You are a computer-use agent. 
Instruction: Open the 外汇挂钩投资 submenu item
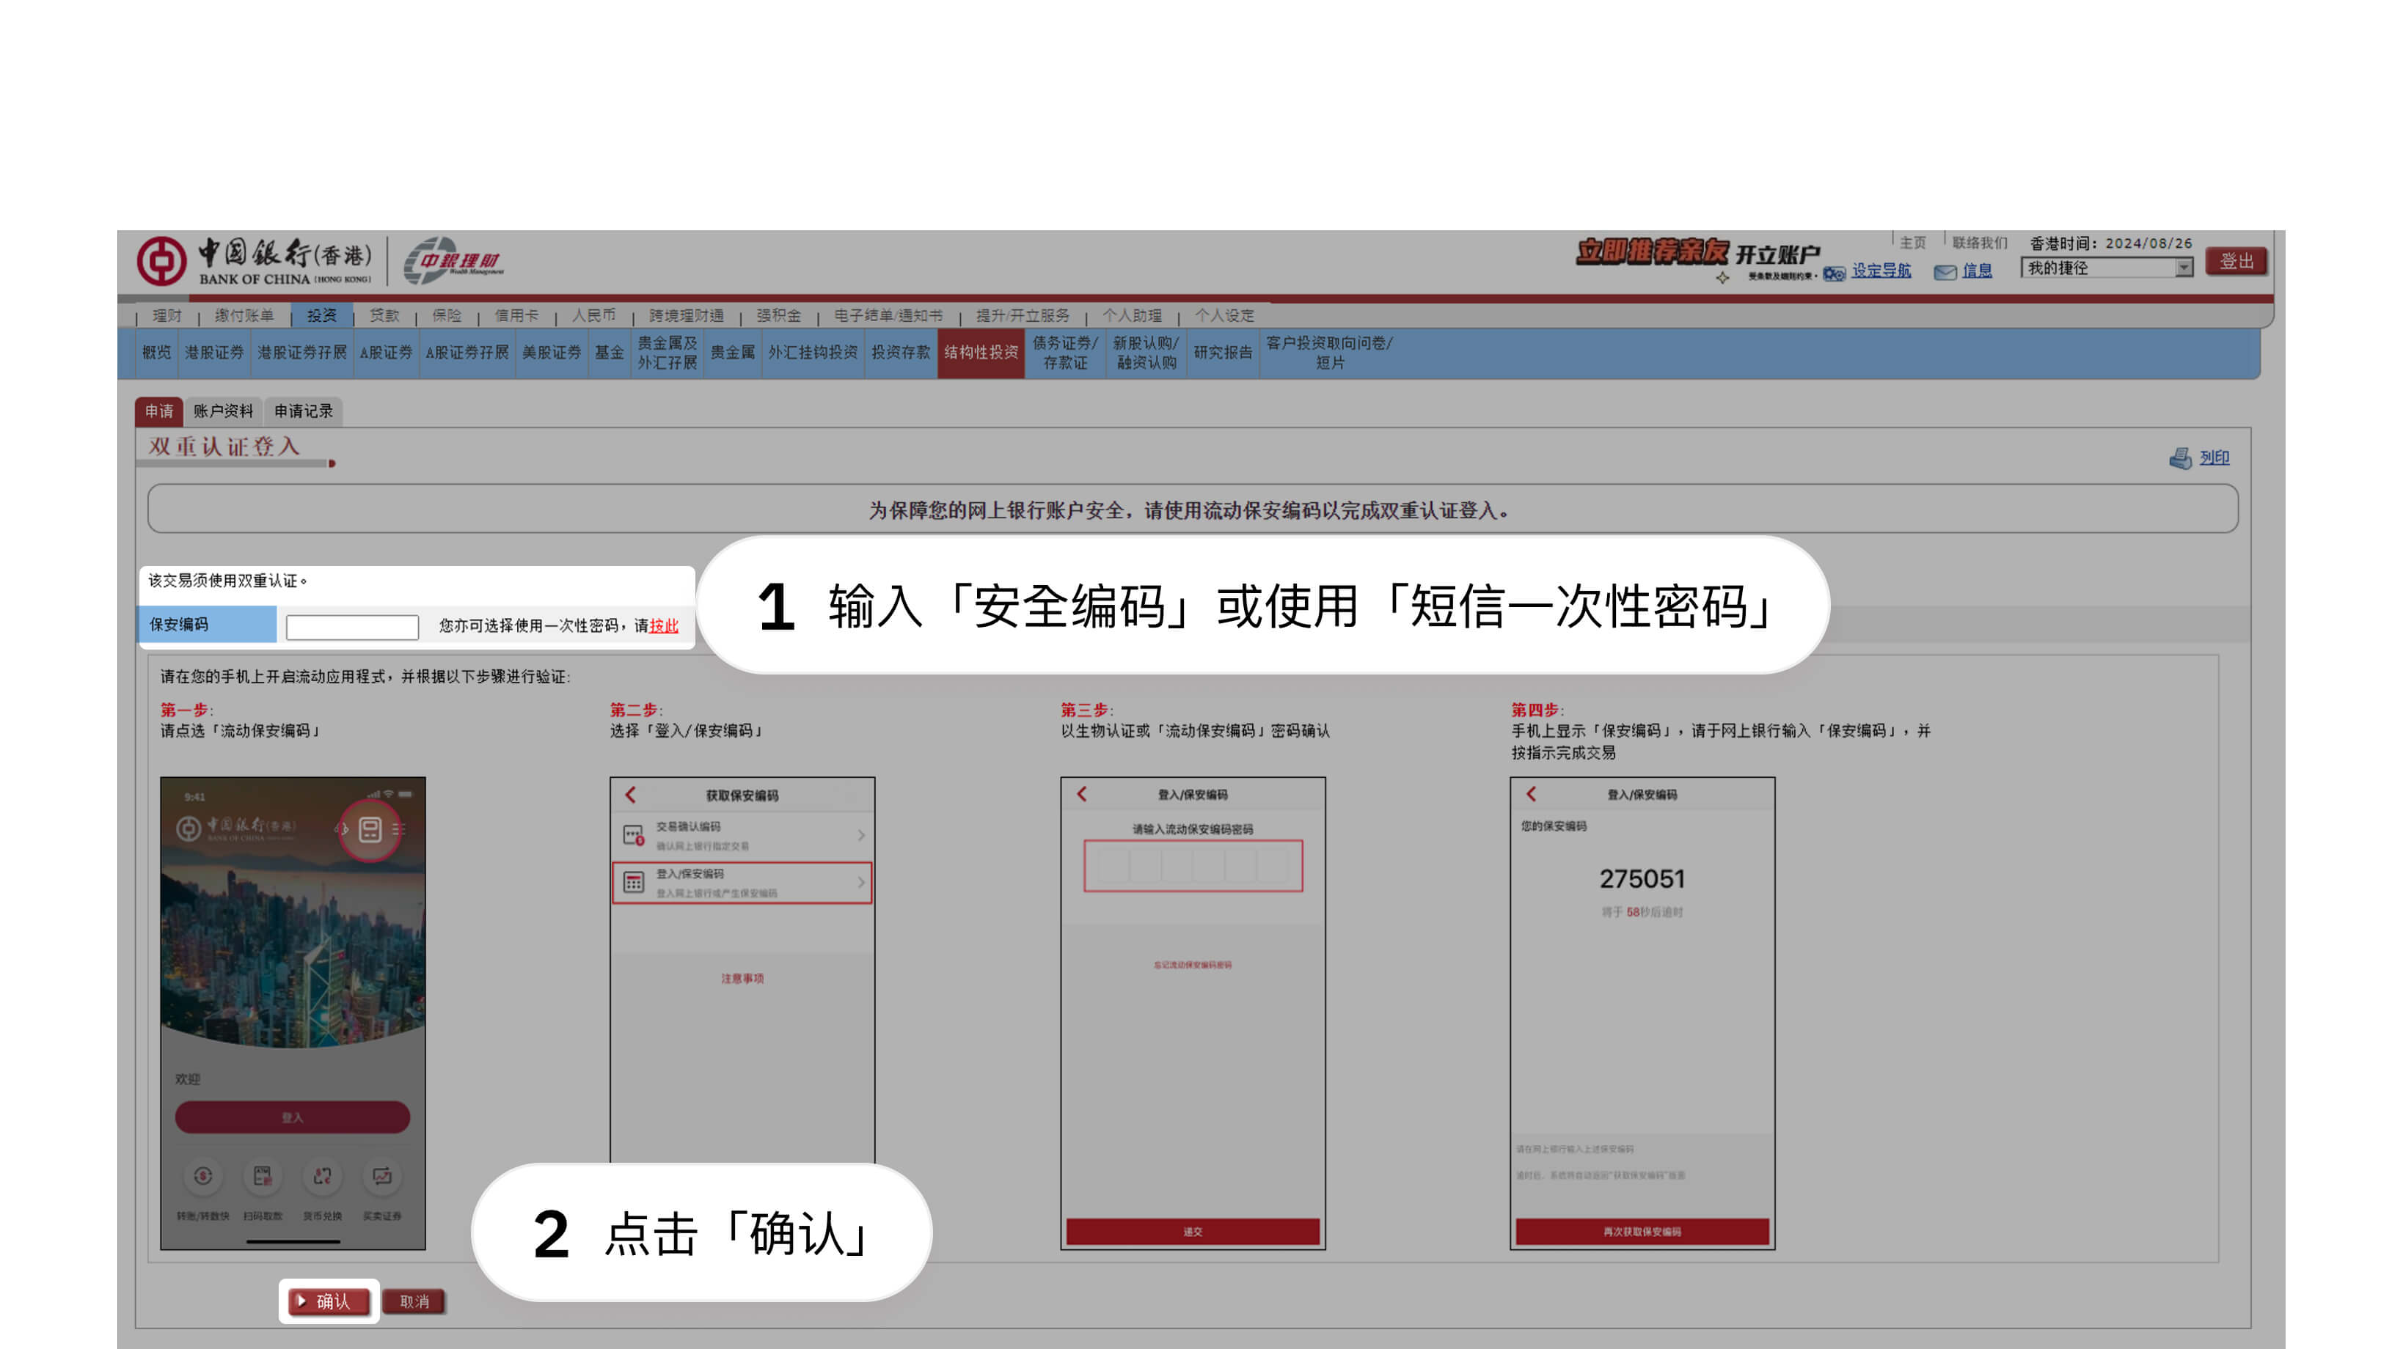click(x=813, y=353)
